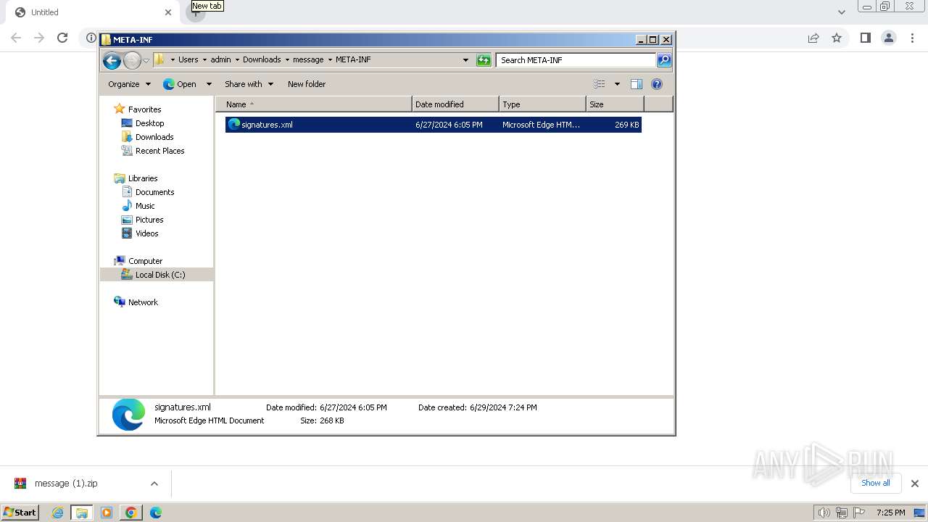Click the volume speaker tray icon
This screenshot has width=928, height=522.
tap(824, 513)
